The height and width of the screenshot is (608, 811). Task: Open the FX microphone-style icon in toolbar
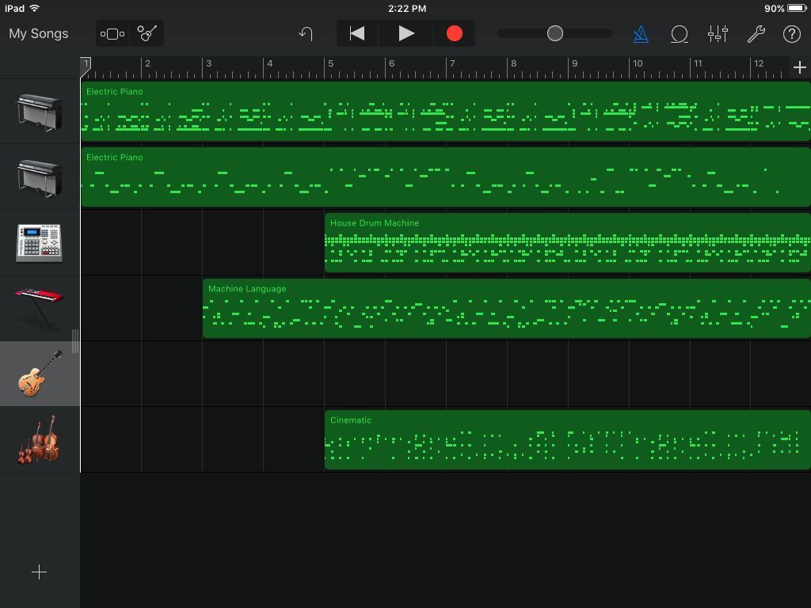pyautogui.click(x=147, y=34)
